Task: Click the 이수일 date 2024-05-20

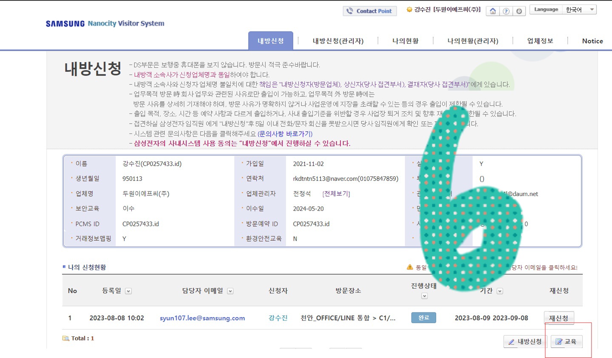Action: click(x=308, y=209)
